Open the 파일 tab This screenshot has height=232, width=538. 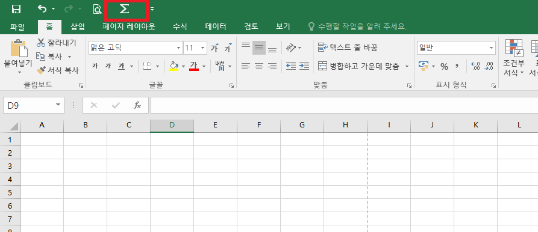17,26
